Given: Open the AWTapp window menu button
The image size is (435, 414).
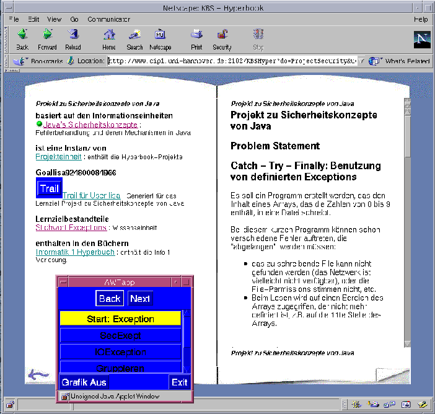Looking at the screenshot, I should pyautogui.click(x=64, y=282).
